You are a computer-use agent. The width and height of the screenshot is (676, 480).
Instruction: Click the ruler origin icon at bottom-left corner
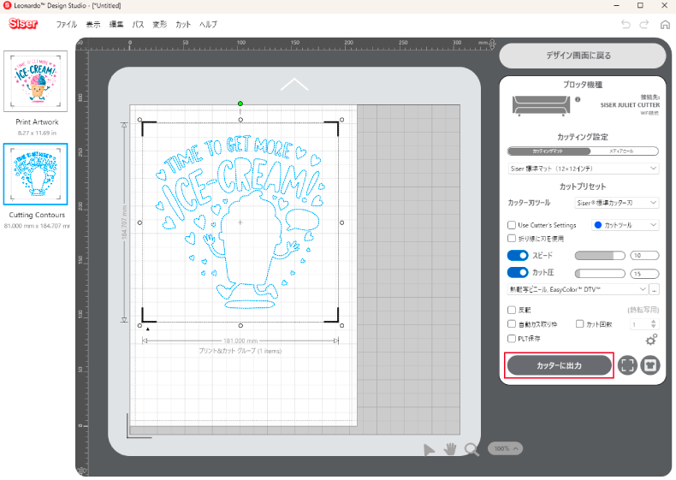click(x=82, y=471)
